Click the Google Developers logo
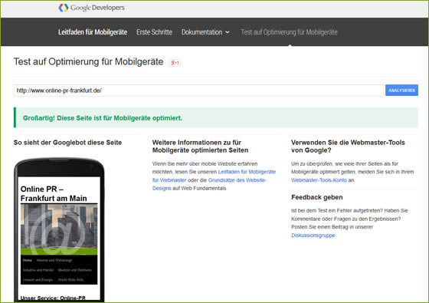The height and width of the screenshot is (303, 429). [91, 8]
